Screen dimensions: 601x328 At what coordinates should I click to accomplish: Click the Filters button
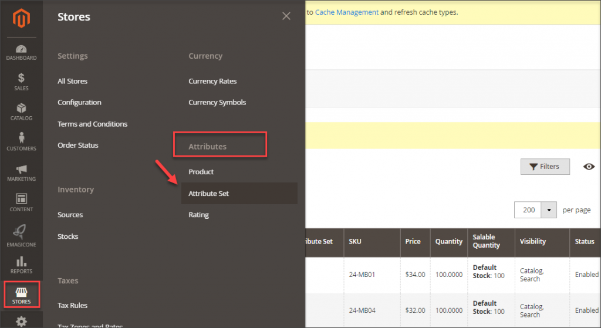tap(545, 167)
